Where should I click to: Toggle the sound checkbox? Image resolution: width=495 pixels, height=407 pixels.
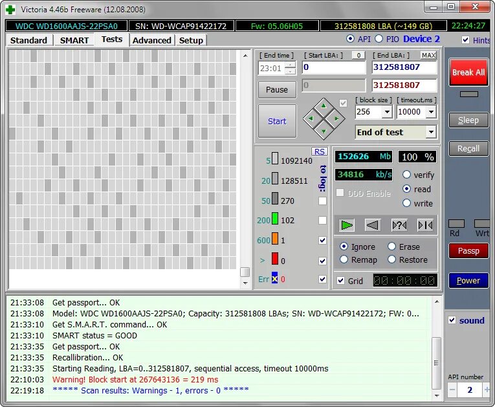click(x=452, y=320)
